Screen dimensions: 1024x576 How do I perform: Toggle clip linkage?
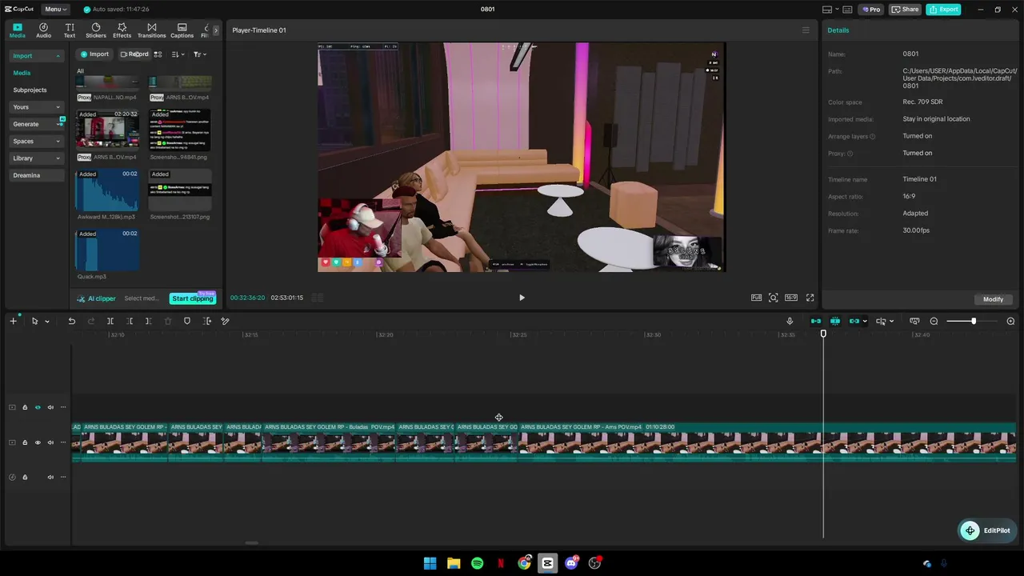pyautogui.click(x=854, y=321)
